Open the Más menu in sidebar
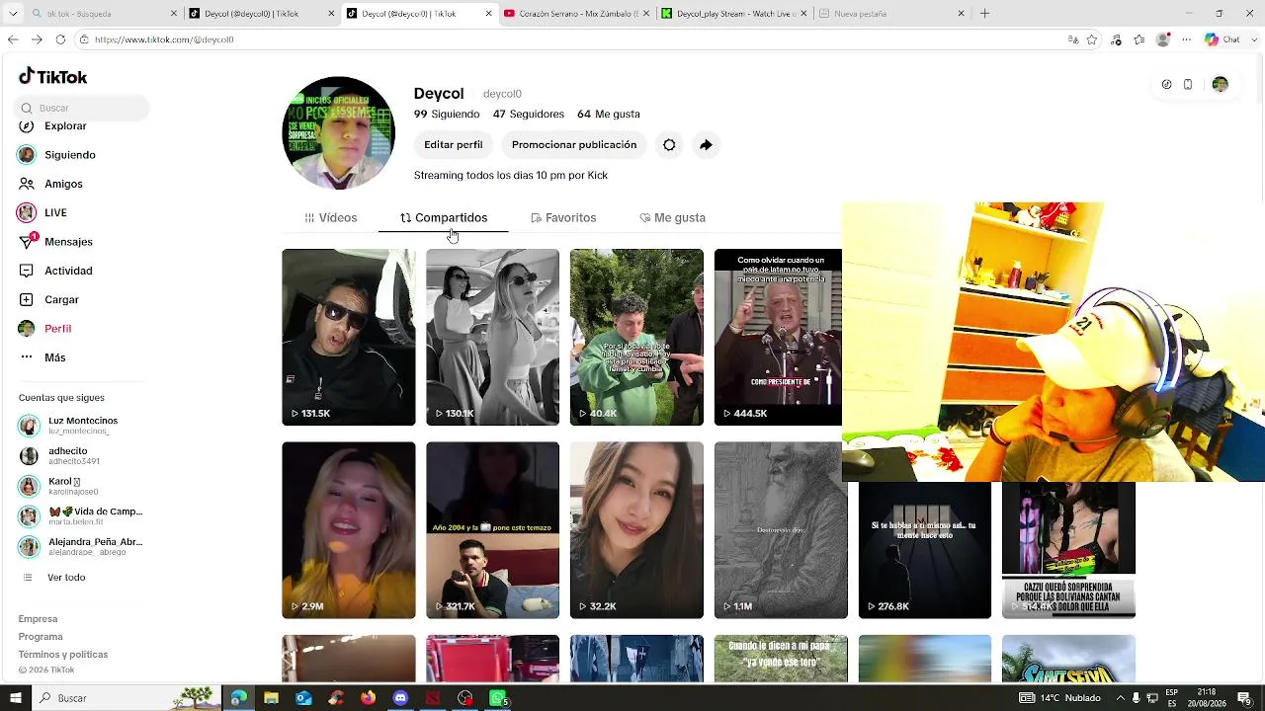This screenshot has height=711, width=1265. tap(42, 357)
